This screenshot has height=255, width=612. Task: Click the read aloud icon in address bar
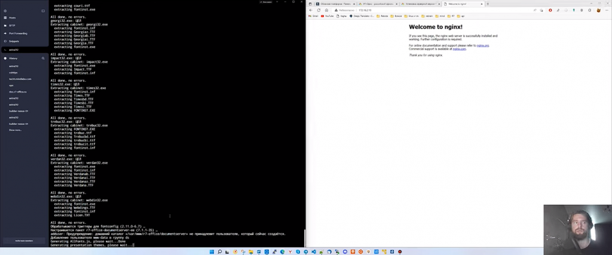pos(535,10)
